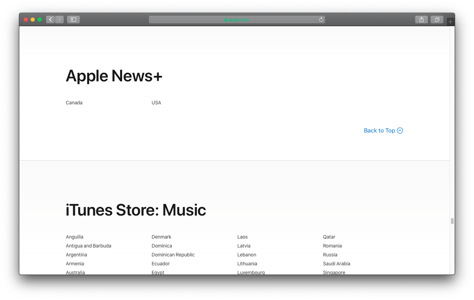Click Qatar in the country list
This screenshot has width=474, height=300.
click(329, 237)
